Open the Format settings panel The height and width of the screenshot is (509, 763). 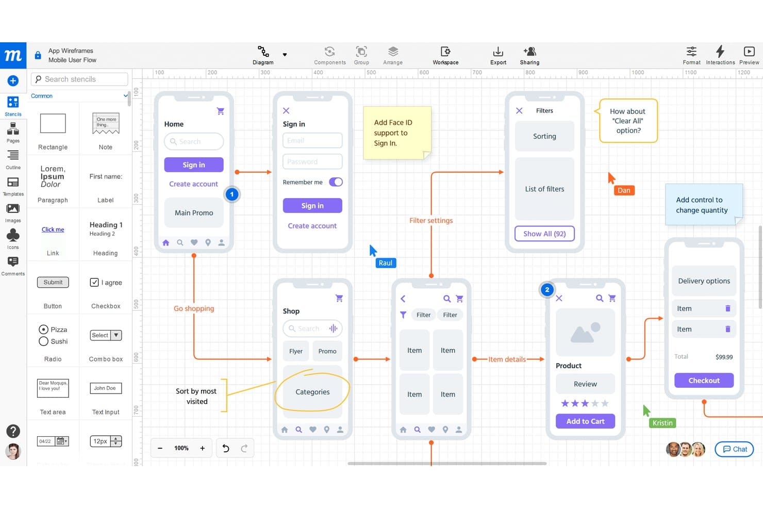click(x=691, y=55)
